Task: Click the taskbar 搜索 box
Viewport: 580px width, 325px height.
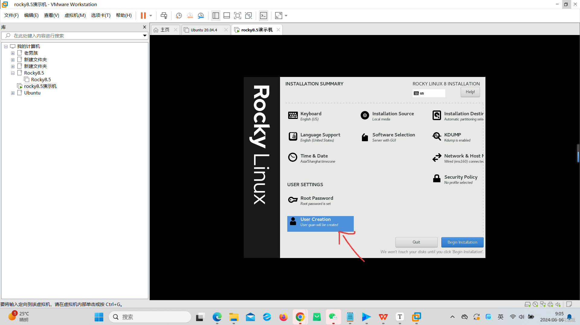Action: (x=150, y=317)
